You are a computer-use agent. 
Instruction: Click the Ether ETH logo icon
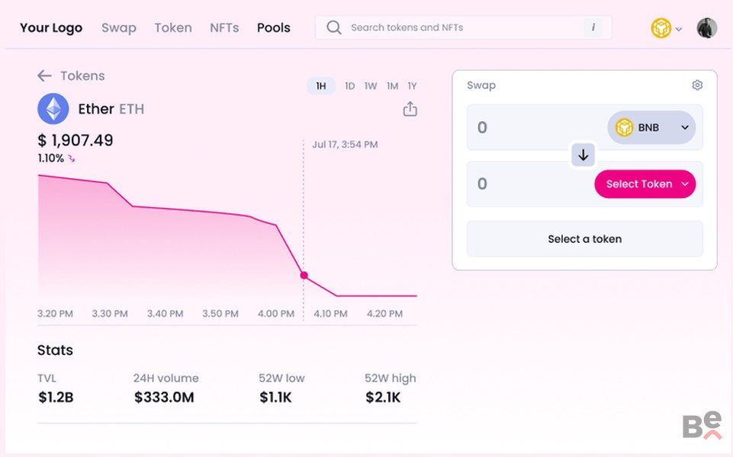point(53,109)
